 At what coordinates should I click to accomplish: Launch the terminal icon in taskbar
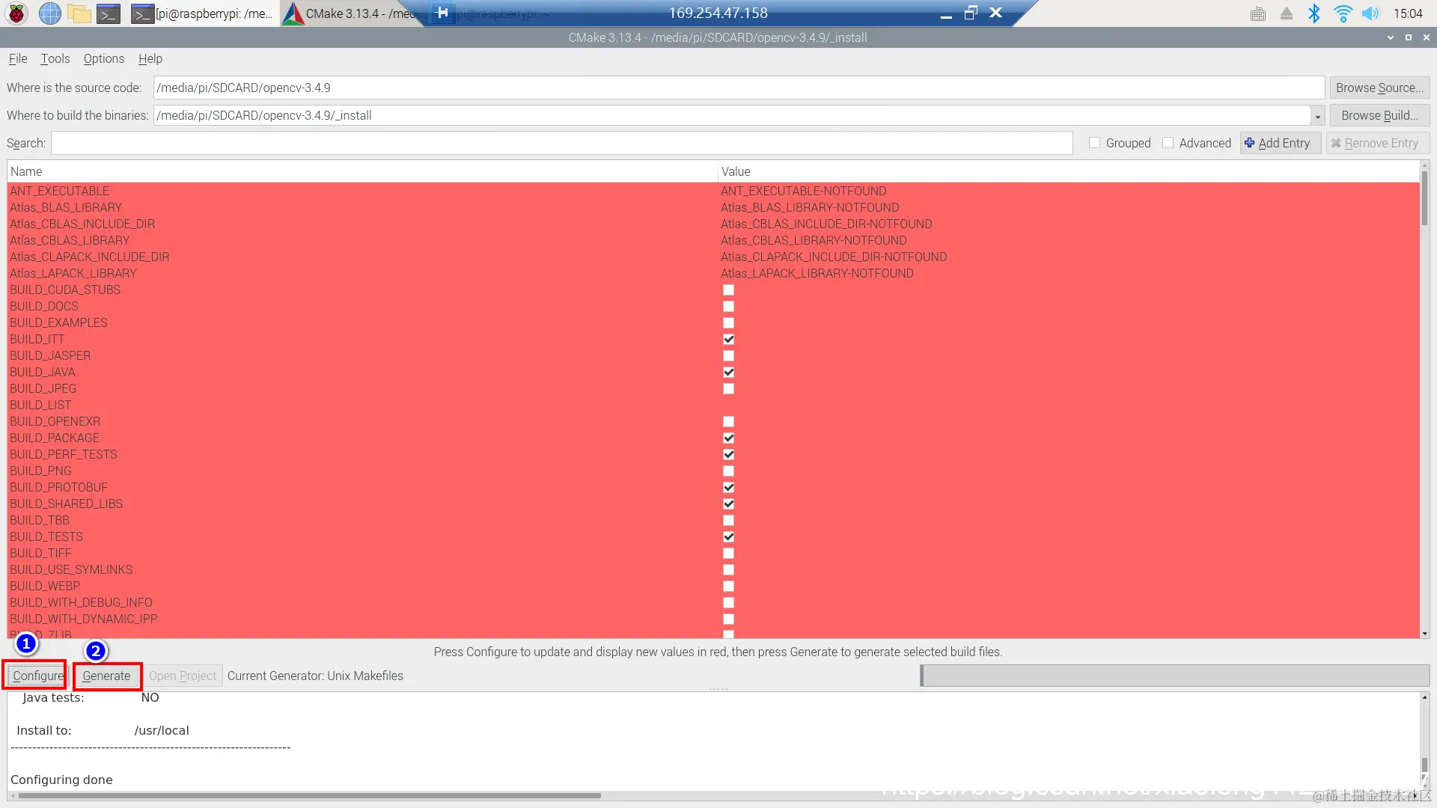point(109,13)
